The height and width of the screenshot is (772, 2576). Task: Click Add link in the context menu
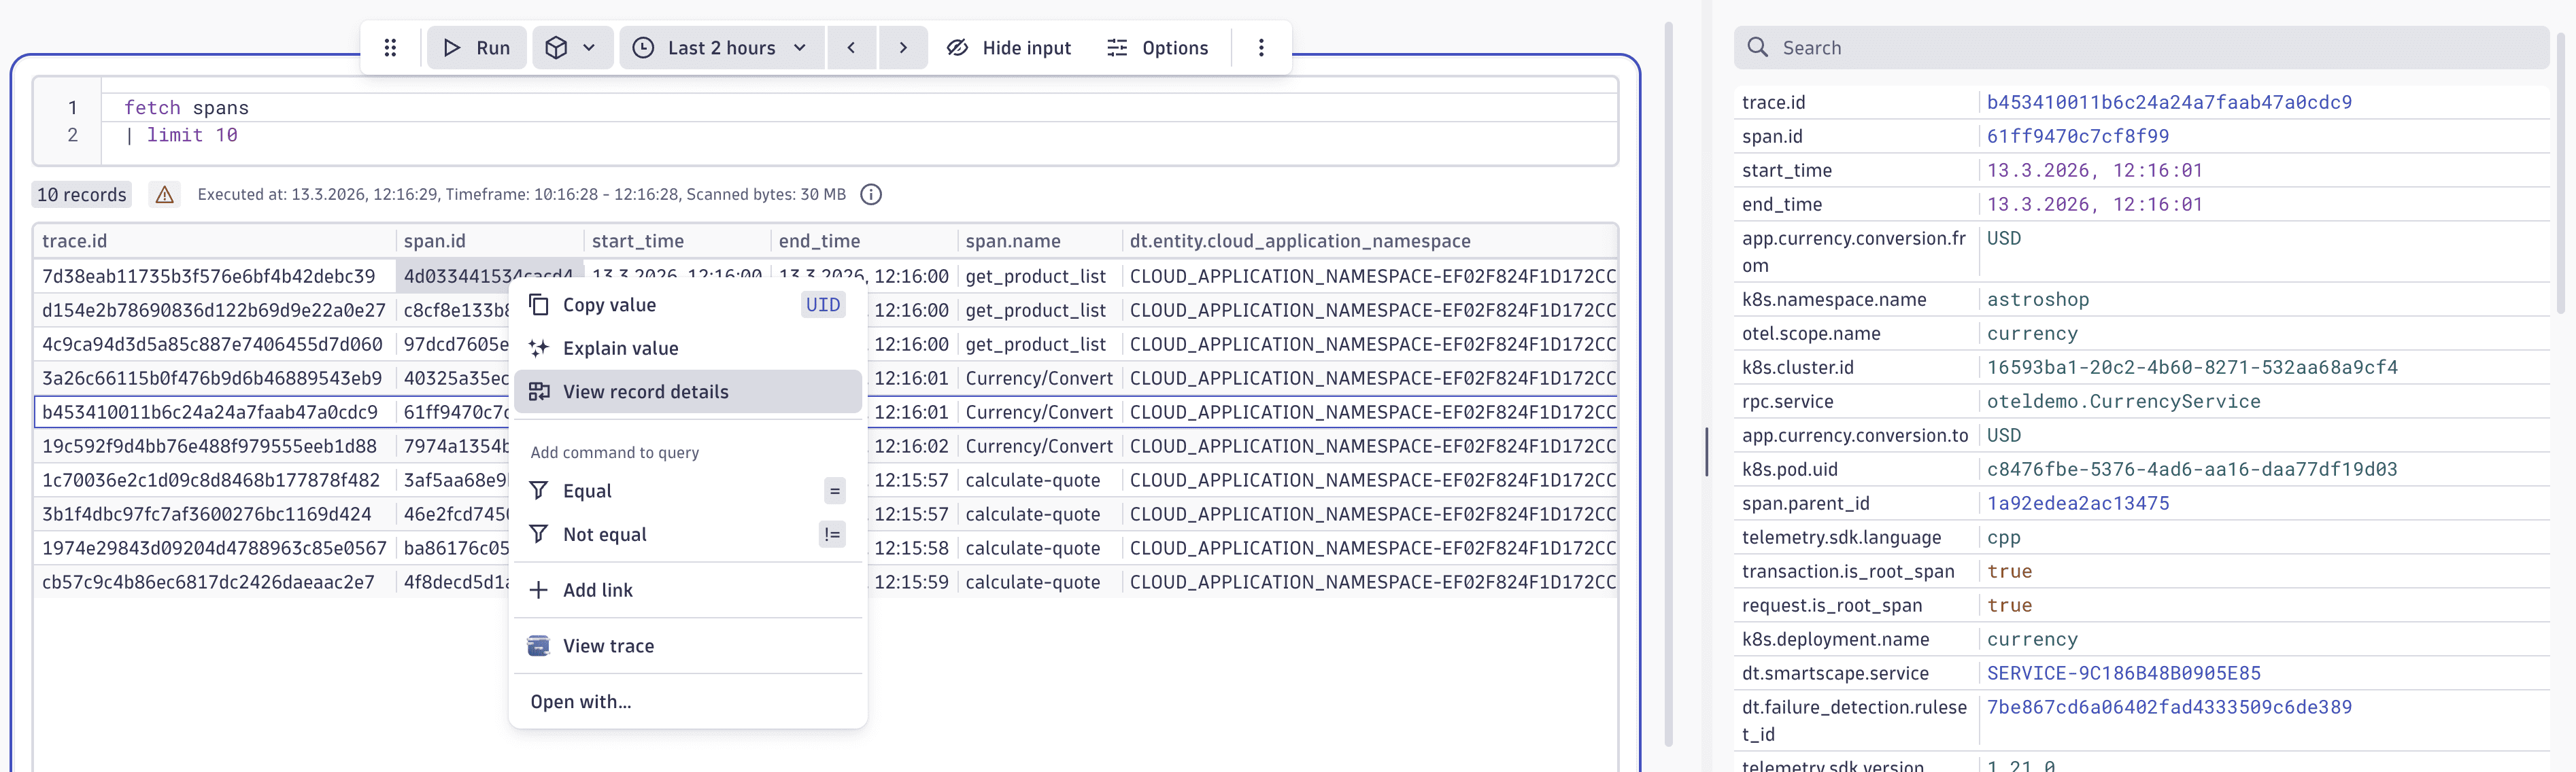pyautogui.click(x=597, y=589)
